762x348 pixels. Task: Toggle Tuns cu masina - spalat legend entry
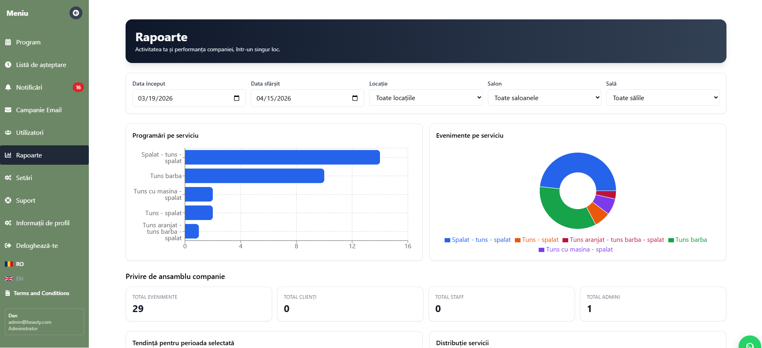(575, 249)
